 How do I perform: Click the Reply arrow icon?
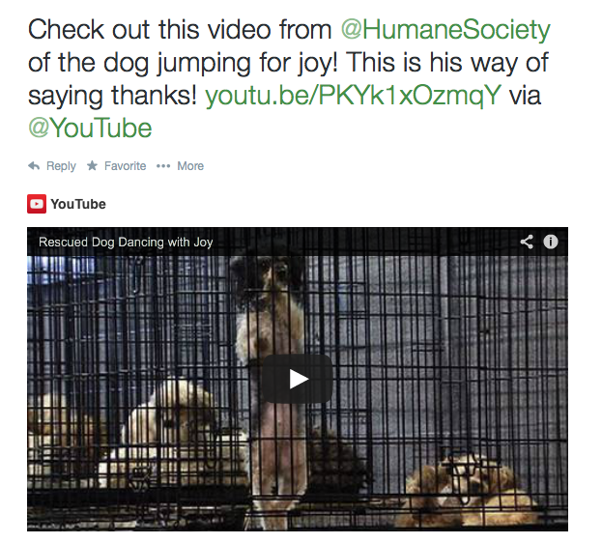tap(34, 166)
